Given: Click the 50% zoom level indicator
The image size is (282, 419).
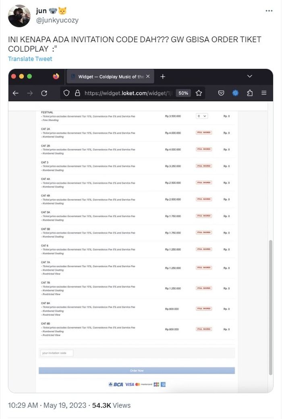Looking at the screenshot, I should [183, 93].
